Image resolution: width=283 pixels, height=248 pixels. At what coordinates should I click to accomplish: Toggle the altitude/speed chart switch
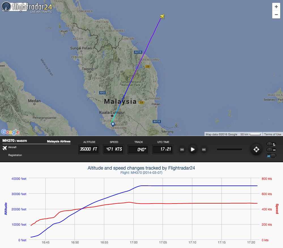[x=271, y=156]
